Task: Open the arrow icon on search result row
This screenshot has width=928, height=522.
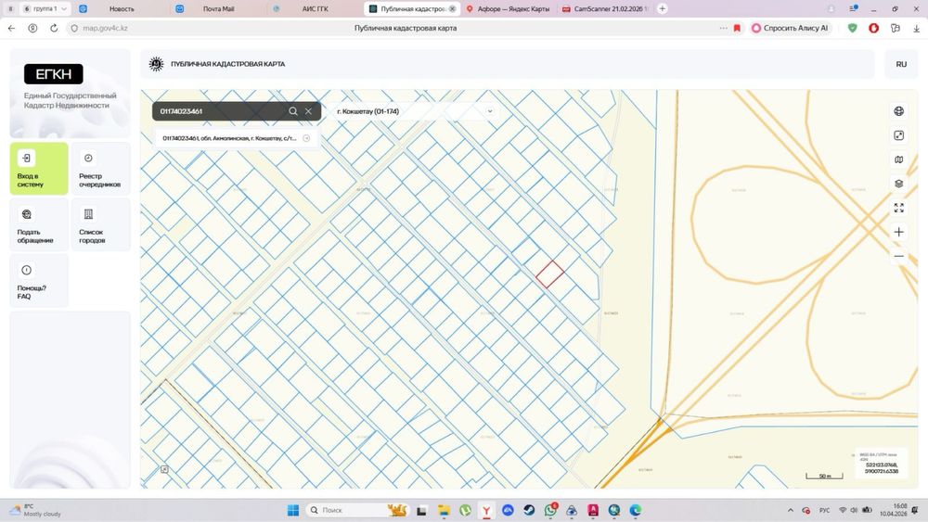Action: [306, 138]
